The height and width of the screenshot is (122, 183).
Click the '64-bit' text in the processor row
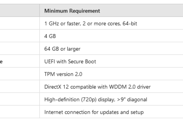coord(130,23)
